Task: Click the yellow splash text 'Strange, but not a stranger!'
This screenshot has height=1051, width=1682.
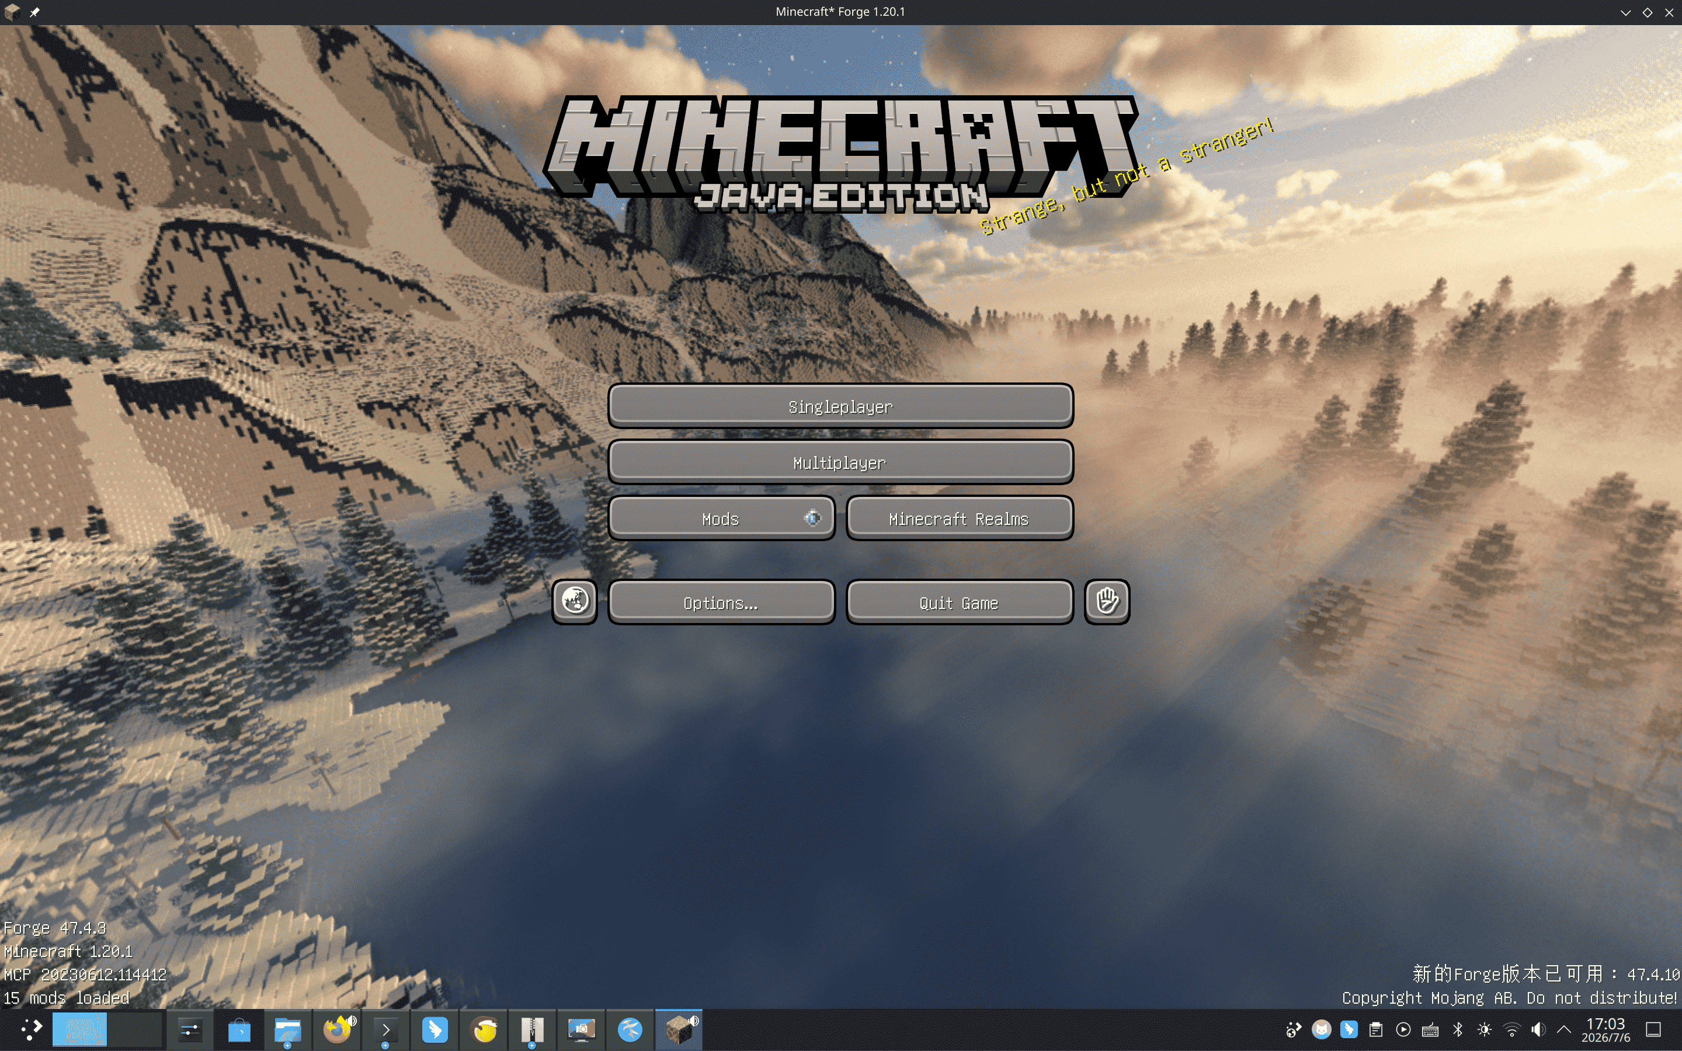Action: (x=1127, y=176)
